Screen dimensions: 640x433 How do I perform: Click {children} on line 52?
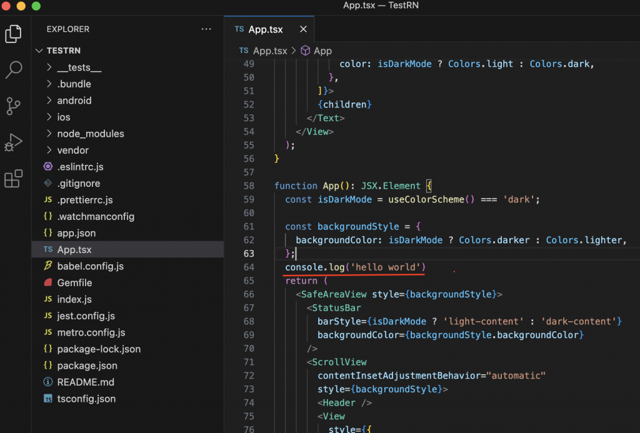coord(344,104)
